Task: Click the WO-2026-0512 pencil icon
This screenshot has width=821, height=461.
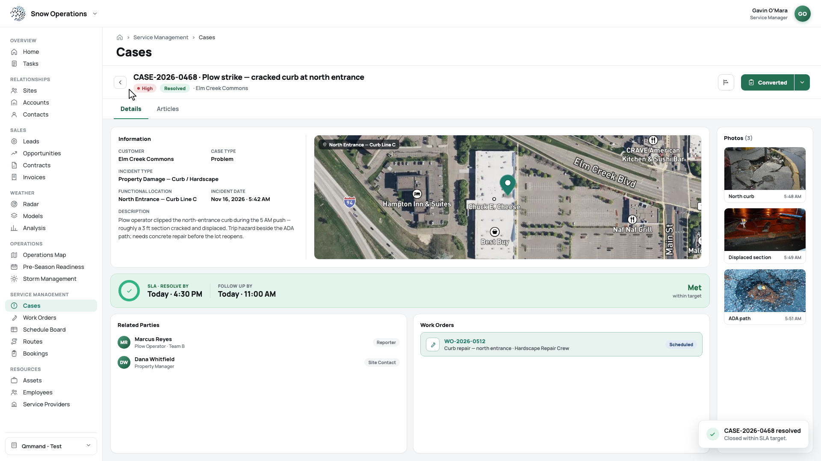Action: click(433, 344)
